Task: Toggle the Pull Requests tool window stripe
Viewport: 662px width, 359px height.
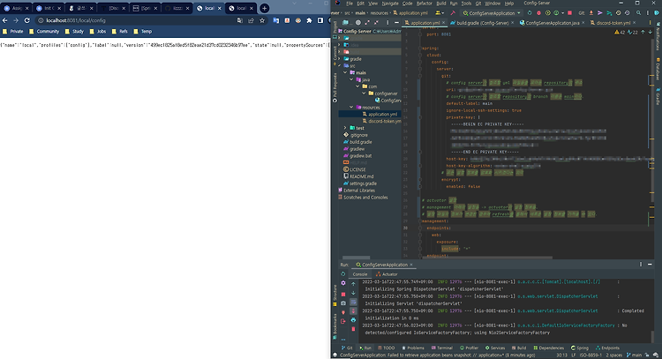Action: pyautogui.click(x=335, y=87)
